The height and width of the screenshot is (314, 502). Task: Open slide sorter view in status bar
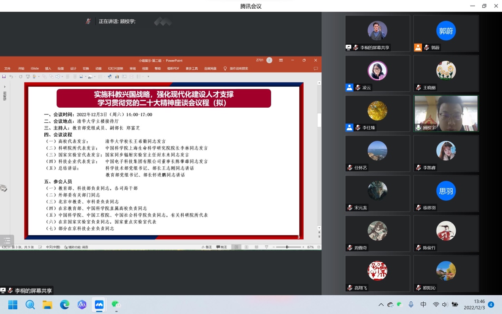[246, 247]
